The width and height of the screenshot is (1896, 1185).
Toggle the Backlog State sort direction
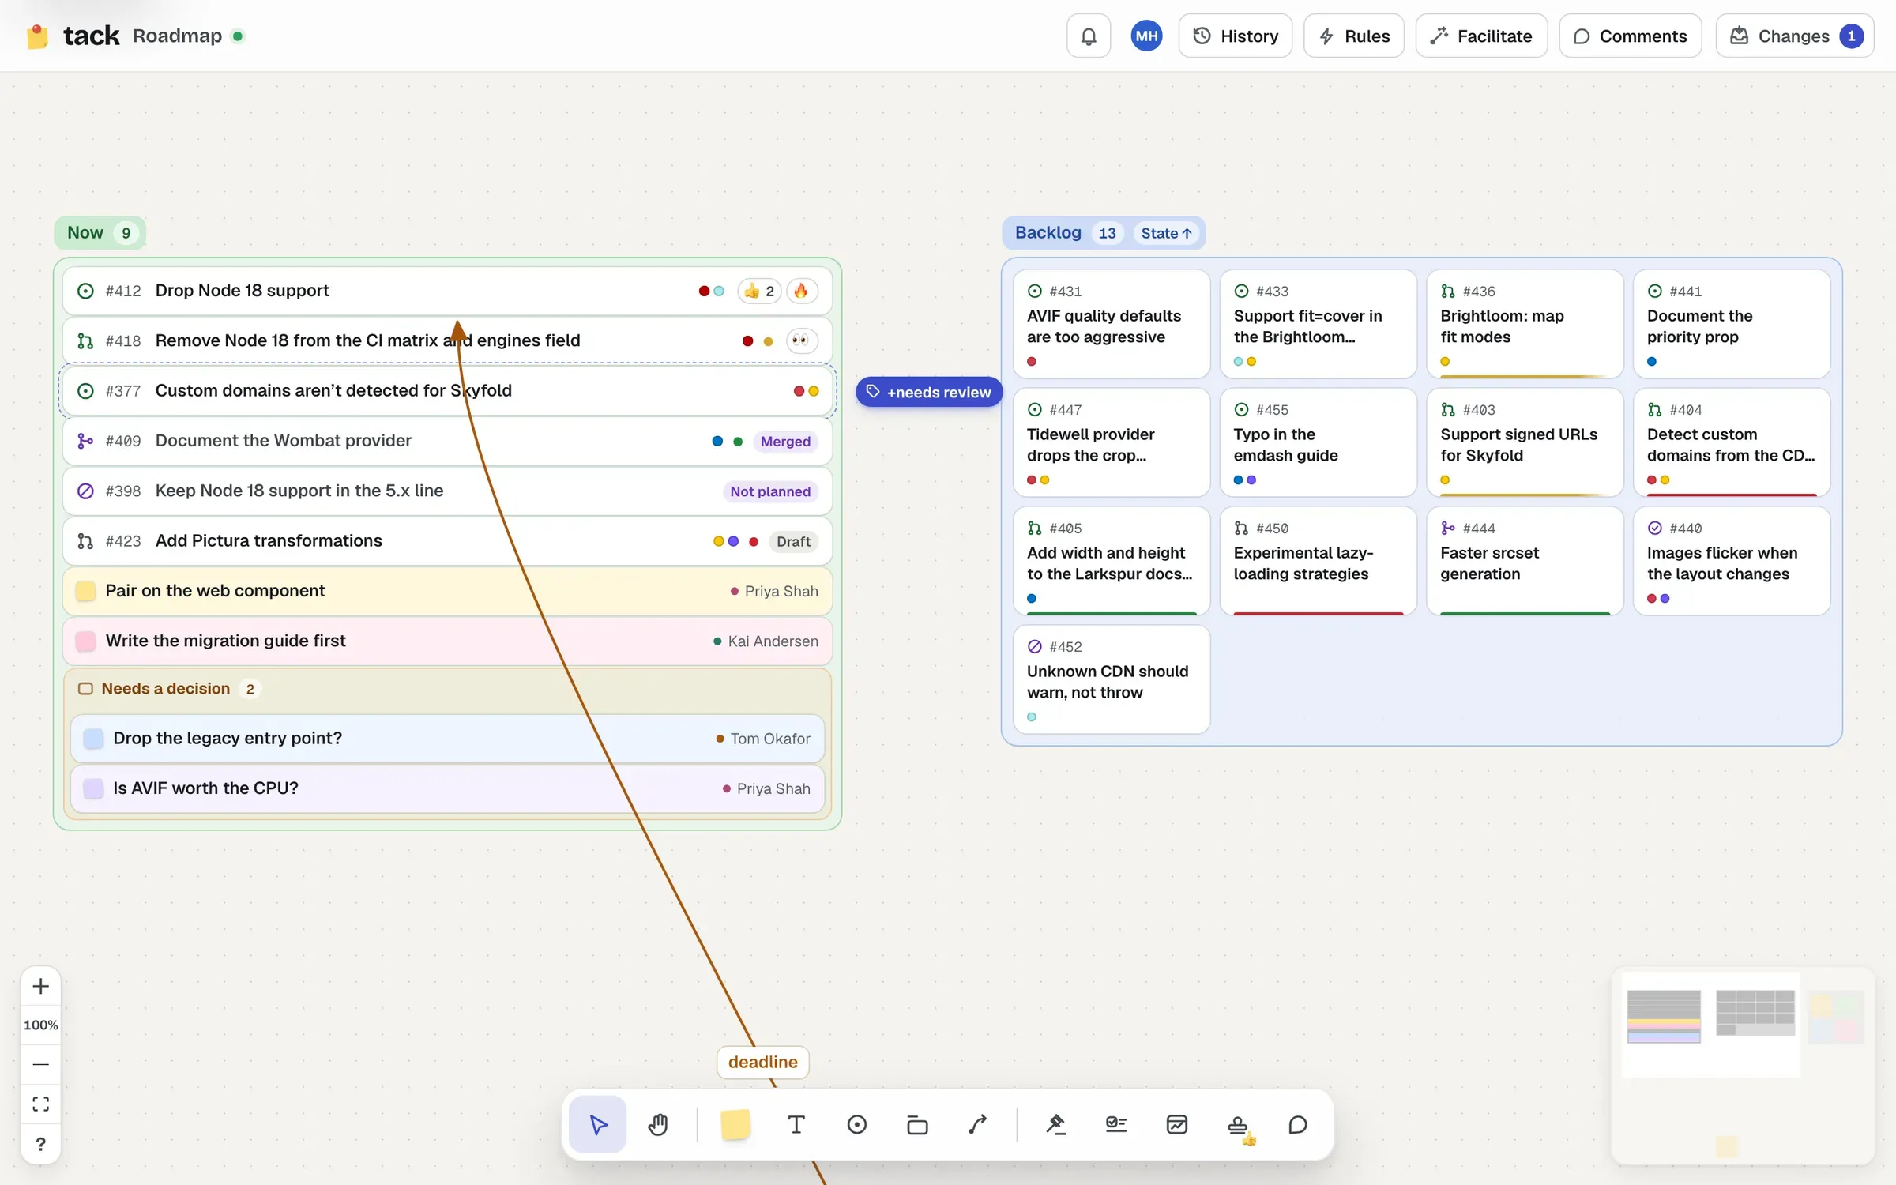tap(1166, 233)
